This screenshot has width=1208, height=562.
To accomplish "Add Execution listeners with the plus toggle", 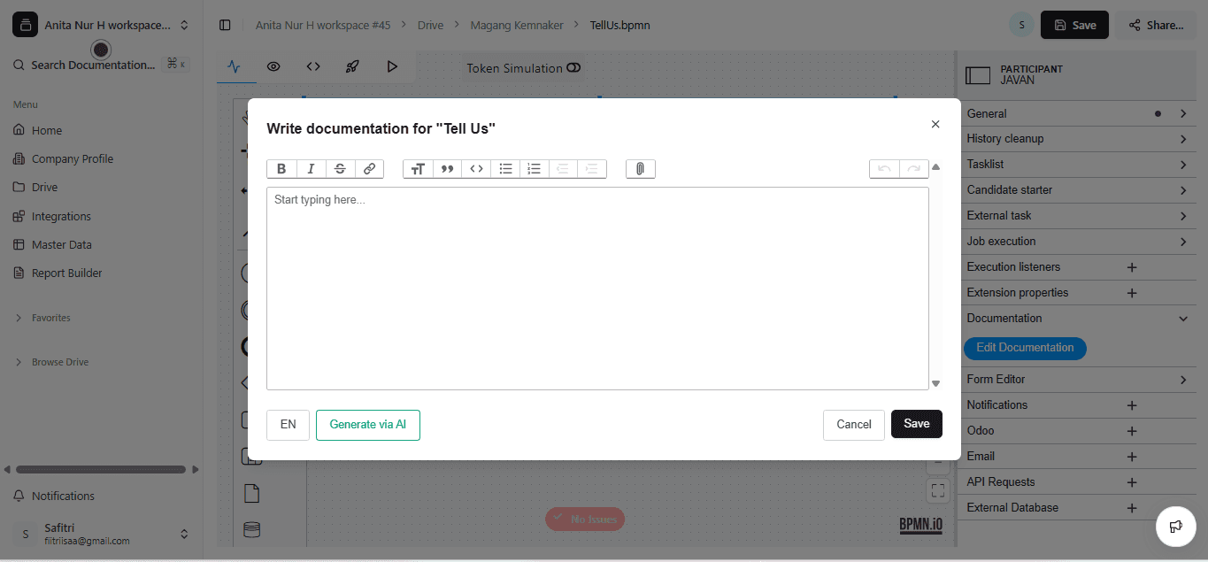I will click(1131, 266).
